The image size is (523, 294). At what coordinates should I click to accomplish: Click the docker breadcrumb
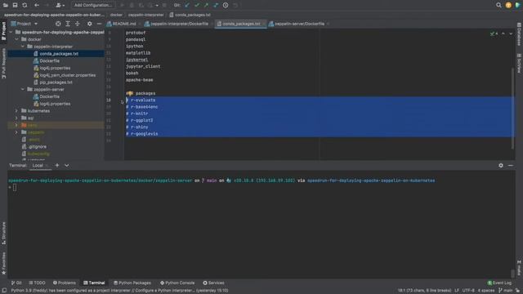116,15
